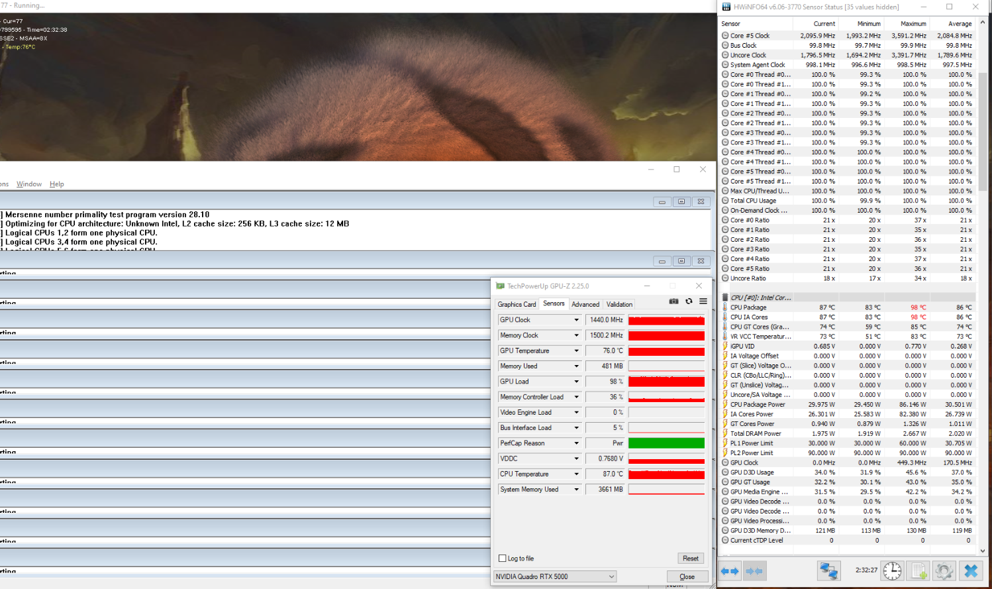Open the NVIDIA Quadro RTX 5000 device dropdown
992x589 pixels.
(555, 576)
